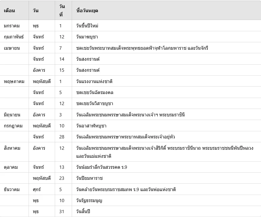Select the กุมภาพันธ์ month cell

click(x=14, y=37)
